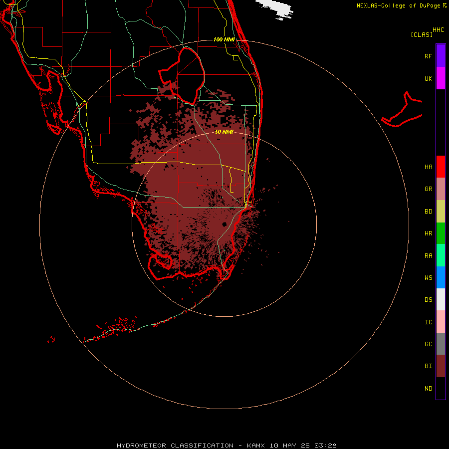Click the brown BI legend swatch
Image resolution: width=449 pixels, height=449 pixels.
point(441,366)
